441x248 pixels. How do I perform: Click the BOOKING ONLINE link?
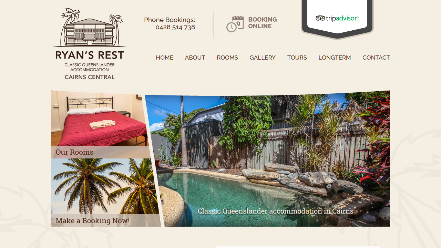point(263,23)
